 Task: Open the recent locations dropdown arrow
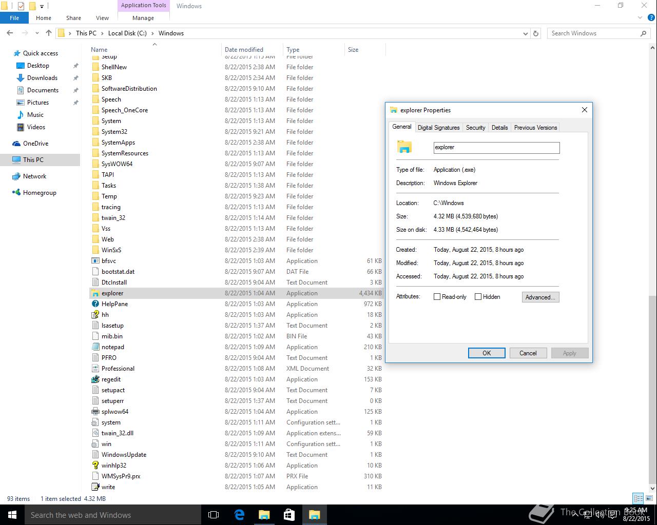coord(37,33)
